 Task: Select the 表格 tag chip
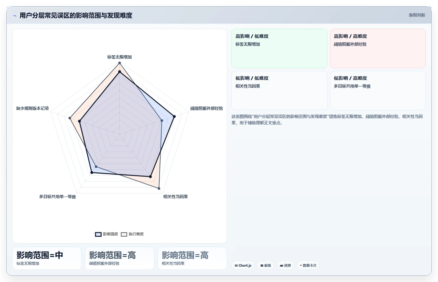point(265,265)
